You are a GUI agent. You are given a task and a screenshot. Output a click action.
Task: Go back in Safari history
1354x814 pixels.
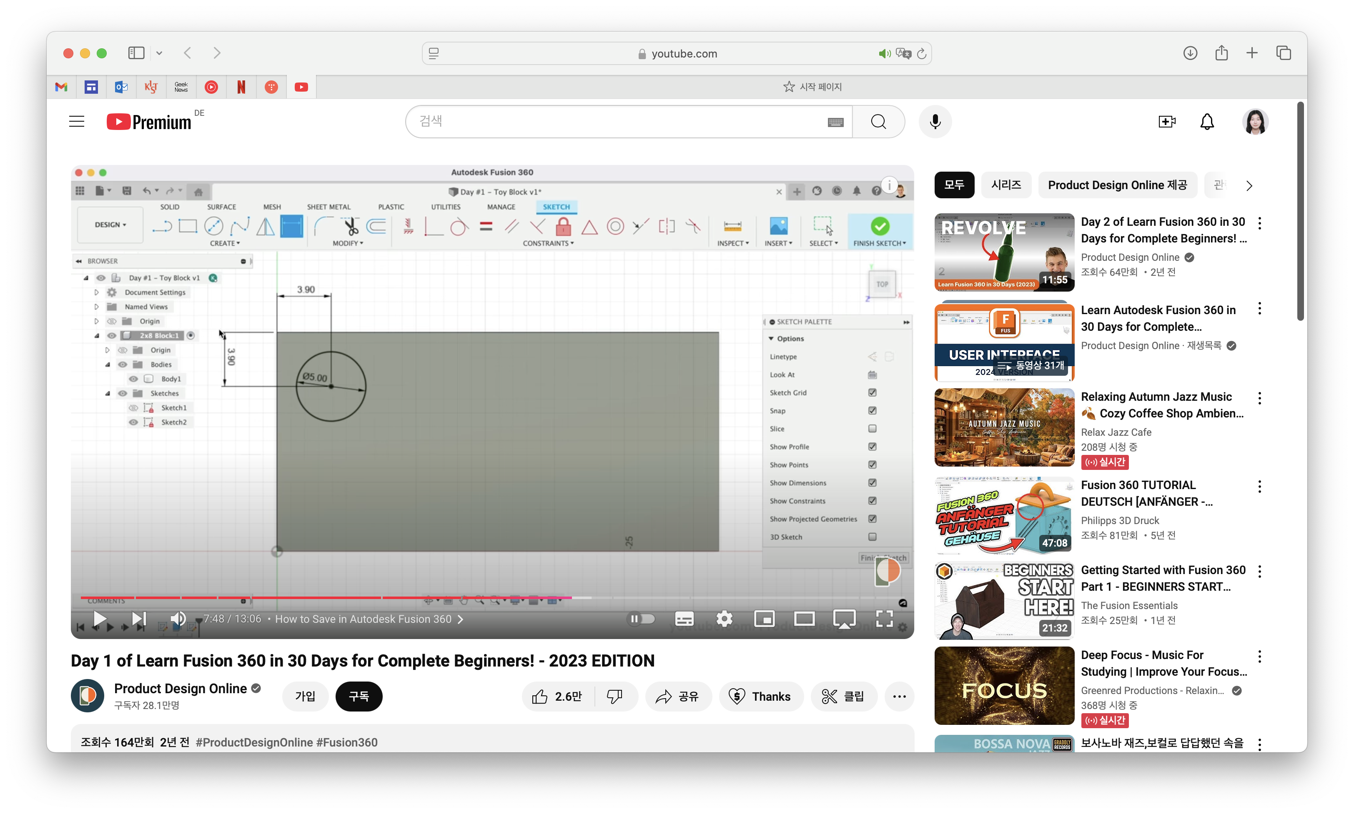pos(187,52)
